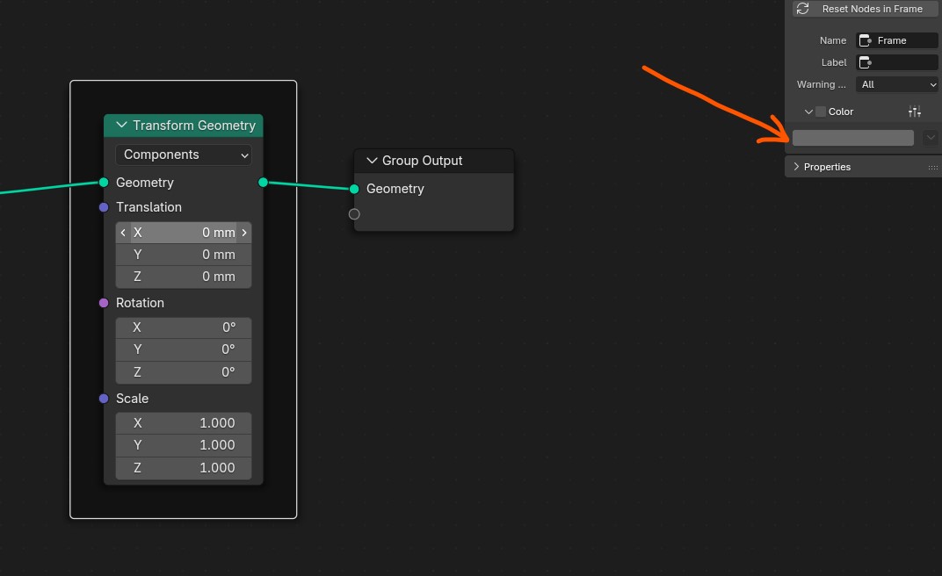Click the Rotation X value field

pyautogui.click(x=184, y=328)
